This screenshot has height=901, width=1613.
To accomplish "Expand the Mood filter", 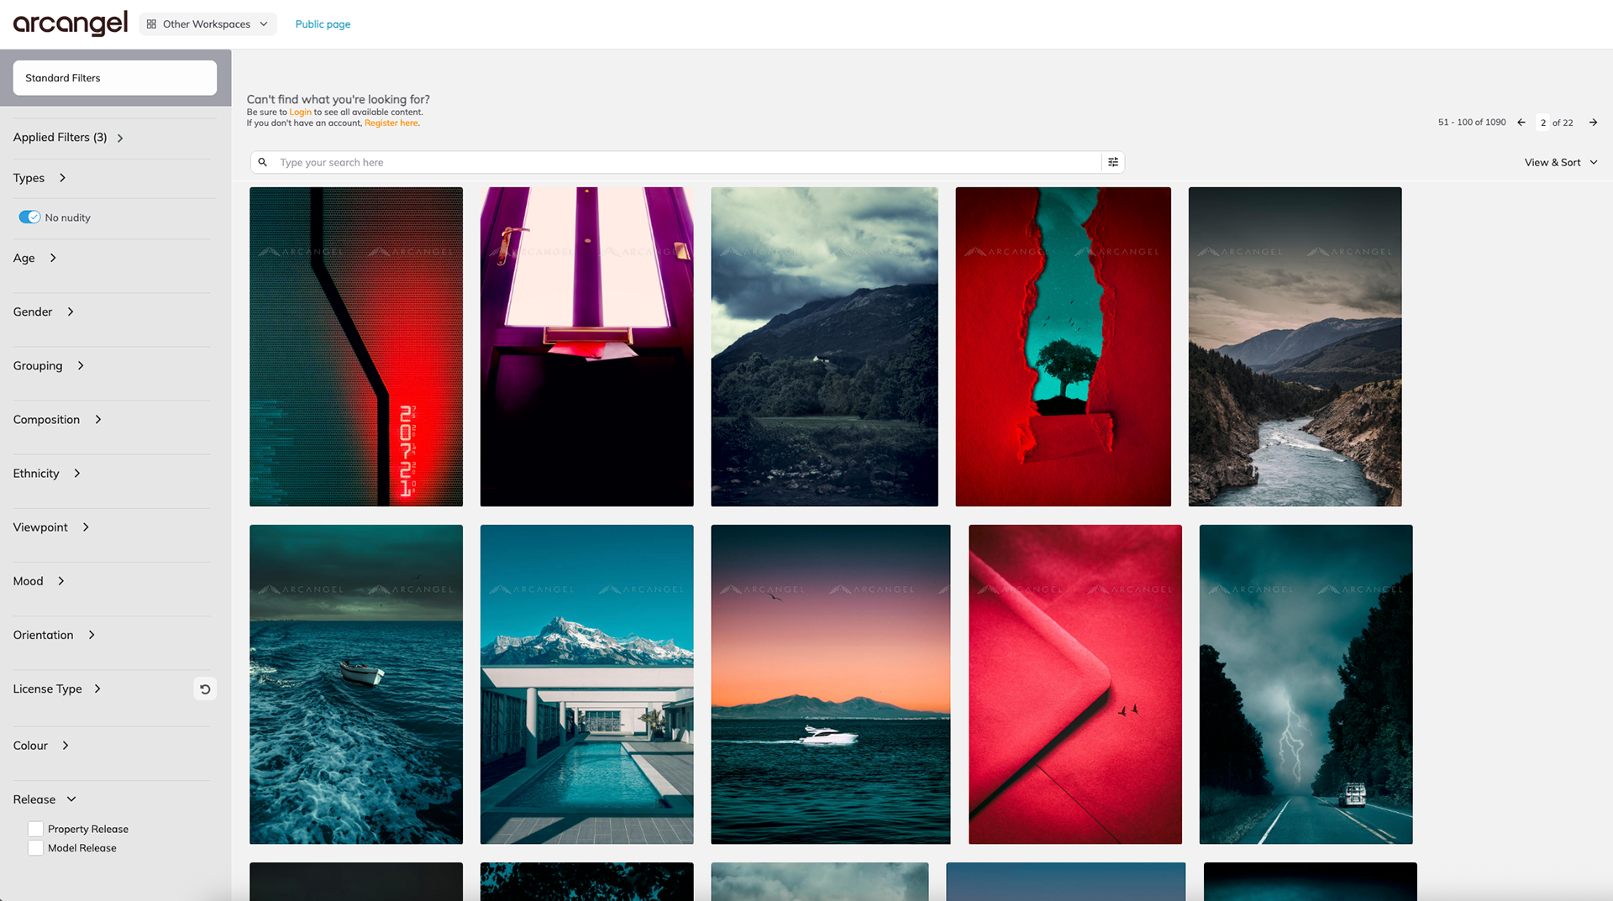I will point(39,581).
